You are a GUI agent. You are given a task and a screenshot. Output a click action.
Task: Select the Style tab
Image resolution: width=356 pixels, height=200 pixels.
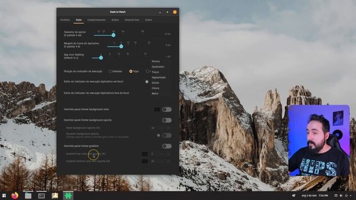(78, 20)
